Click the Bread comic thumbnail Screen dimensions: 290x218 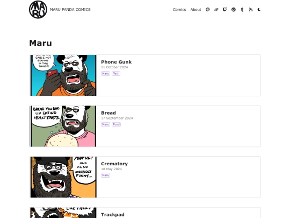tap(63, 126)
